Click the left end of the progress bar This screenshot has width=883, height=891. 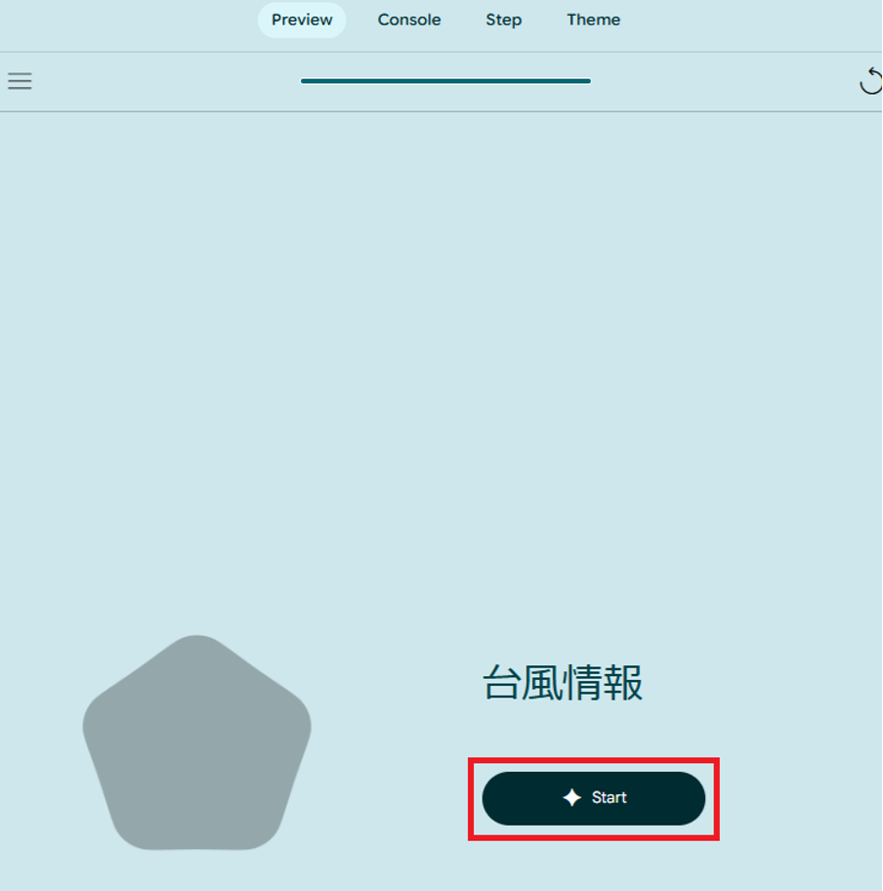pyautogui.click(x=306, y=81)
